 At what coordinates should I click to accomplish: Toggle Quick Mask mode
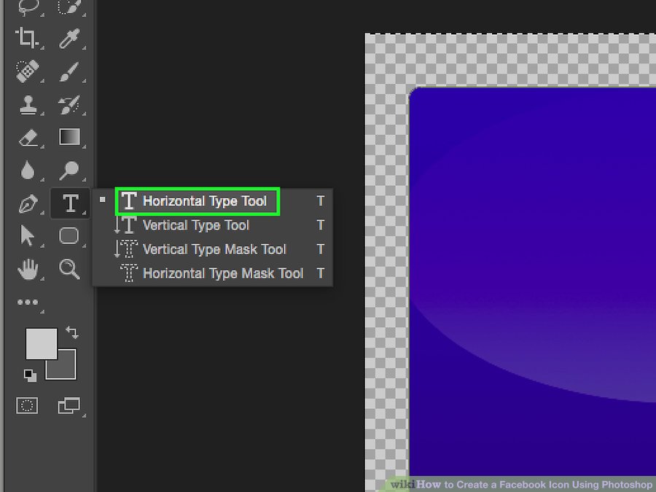point(27,405)
